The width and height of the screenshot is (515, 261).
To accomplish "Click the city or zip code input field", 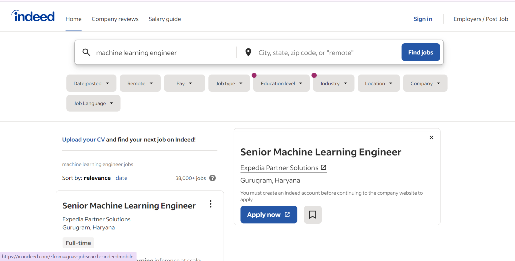I will pos(319,52).
